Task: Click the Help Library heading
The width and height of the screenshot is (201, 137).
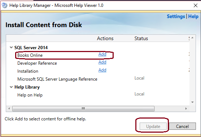Action: coord(27,87)
